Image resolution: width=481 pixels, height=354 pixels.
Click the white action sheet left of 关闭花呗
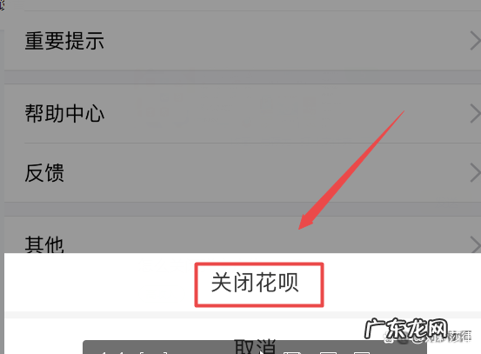tap(100, 282)
